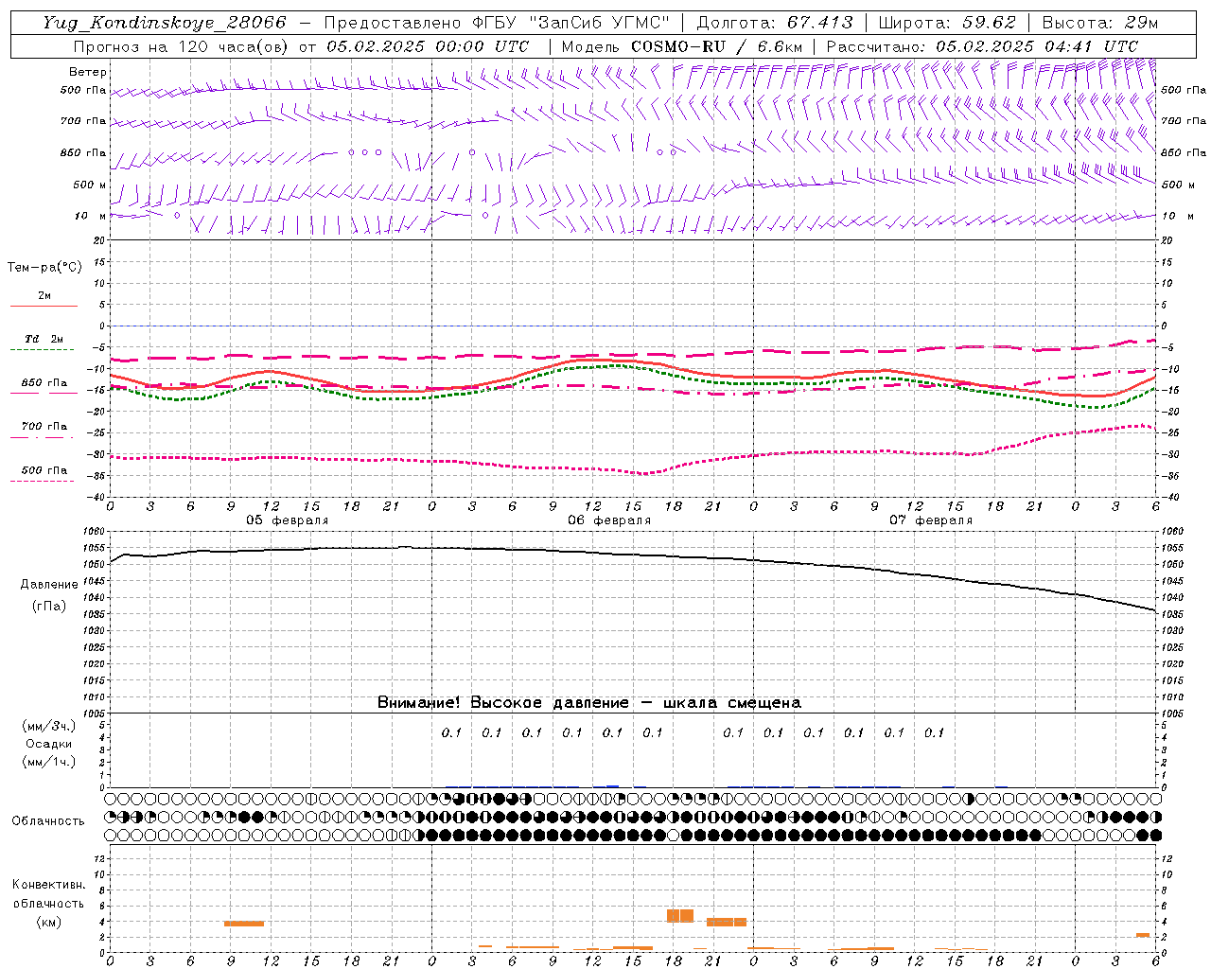1211x969 pixels.
Task: Click the small blue precipitation bar
Action: pos(613,785)
